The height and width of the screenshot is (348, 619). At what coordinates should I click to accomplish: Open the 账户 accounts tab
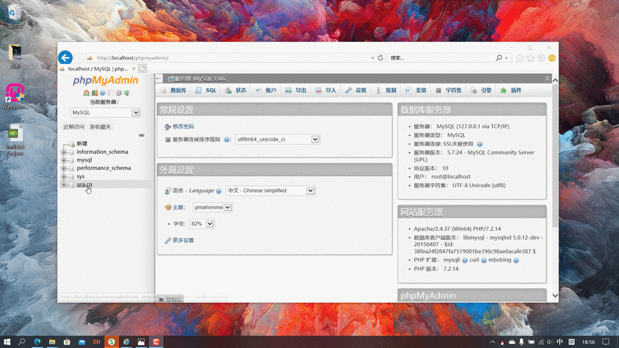click(x=266, y=90)
